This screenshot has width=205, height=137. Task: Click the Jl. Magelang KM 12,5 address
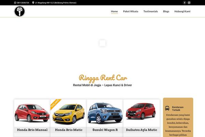tap(56, 3)
